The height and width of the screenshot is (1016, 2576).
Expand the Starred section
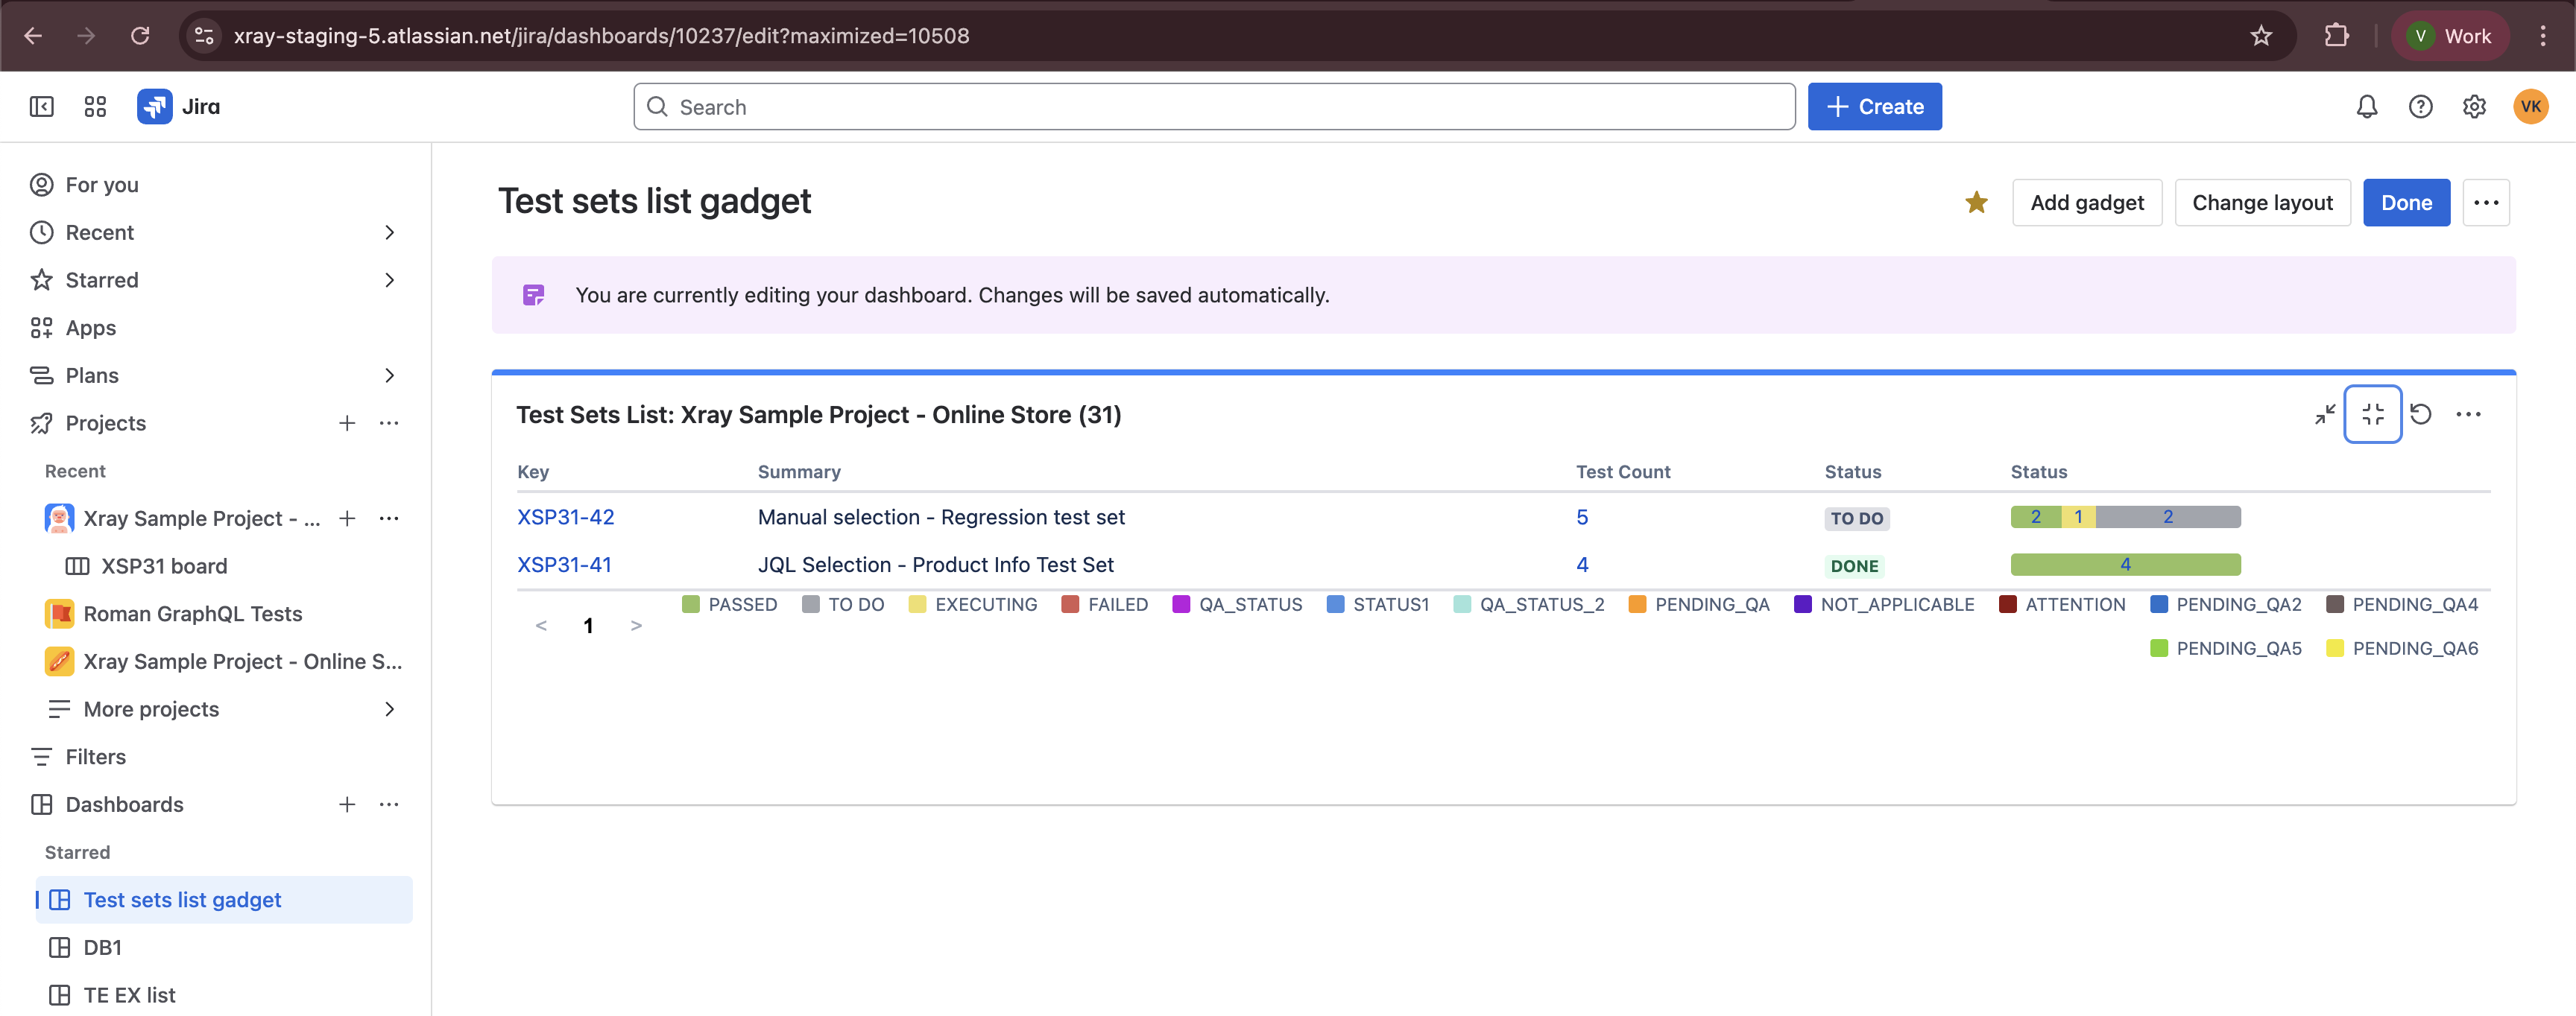tap(389, 281)
